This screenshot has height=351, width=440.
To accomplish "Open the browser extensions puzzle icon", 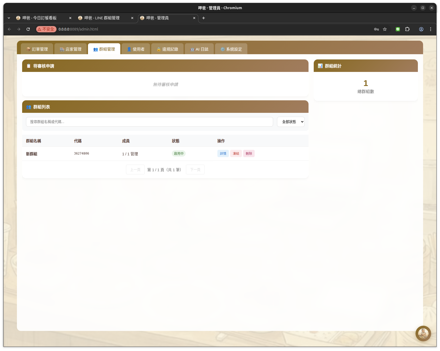I will tap(407, 29).
